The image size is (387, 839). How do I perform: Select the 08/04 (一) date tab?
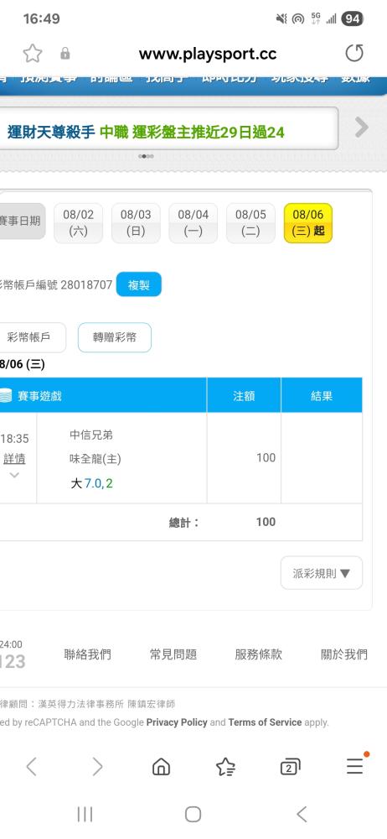(193, 223)
